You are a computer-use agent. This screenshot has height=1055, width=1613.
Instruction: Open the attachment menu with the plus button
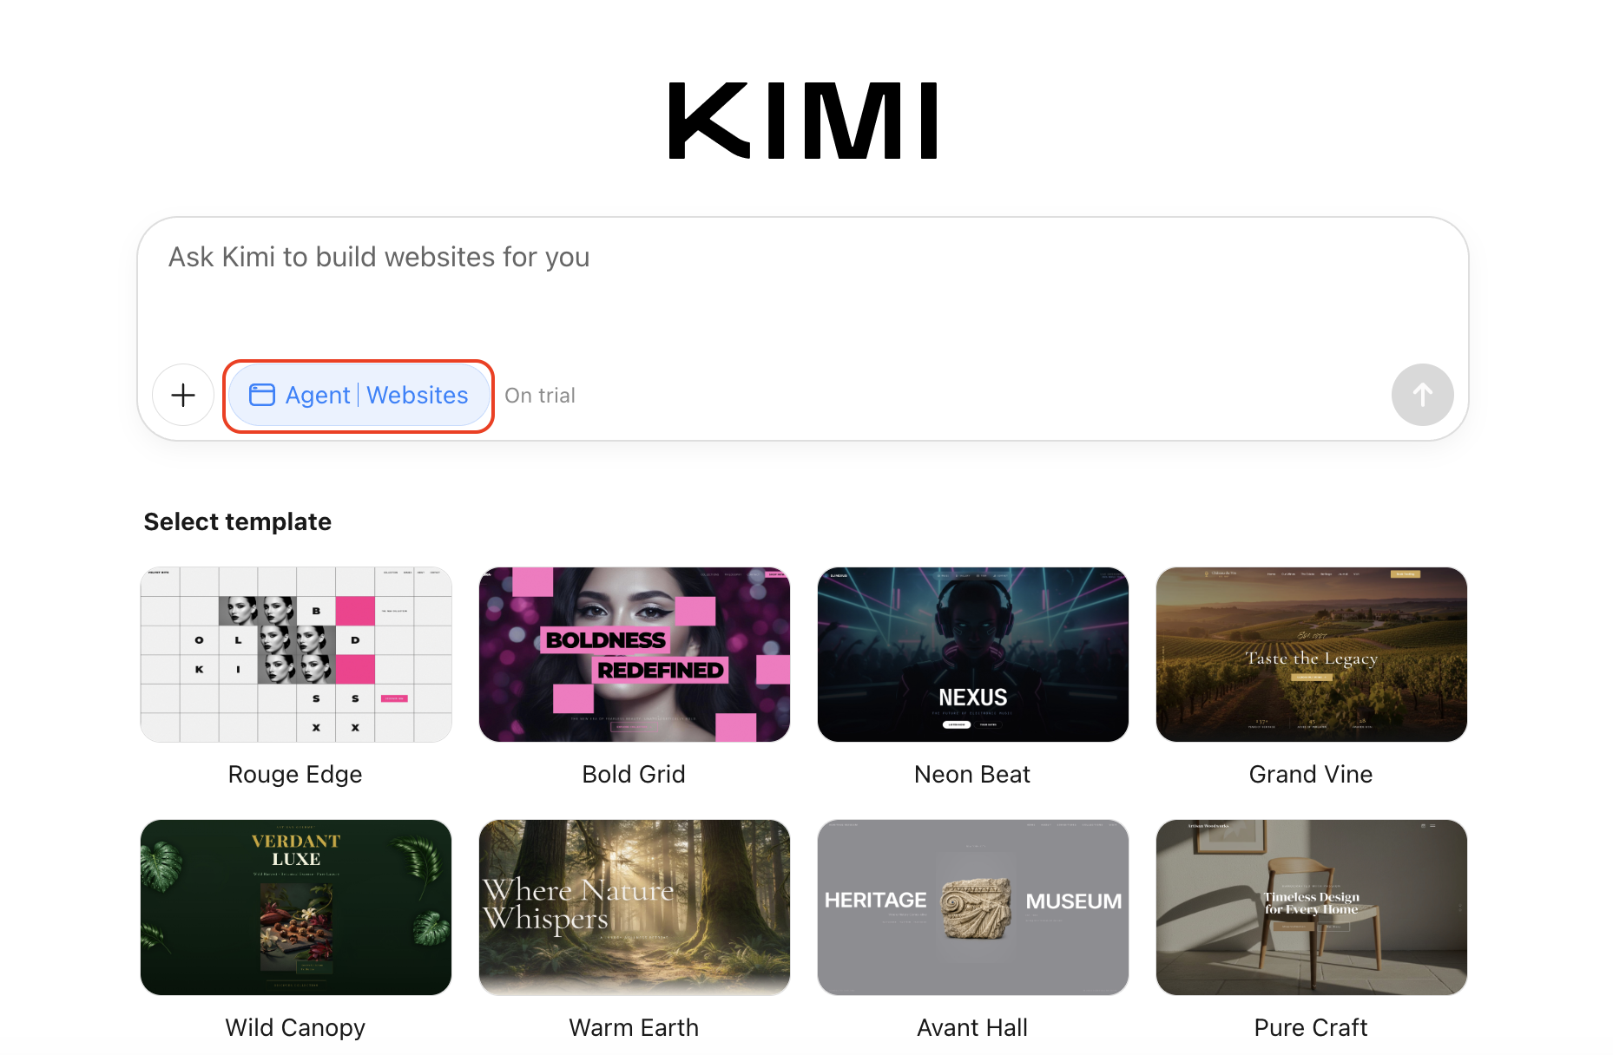pyautogui.click(x=183, y=395)
